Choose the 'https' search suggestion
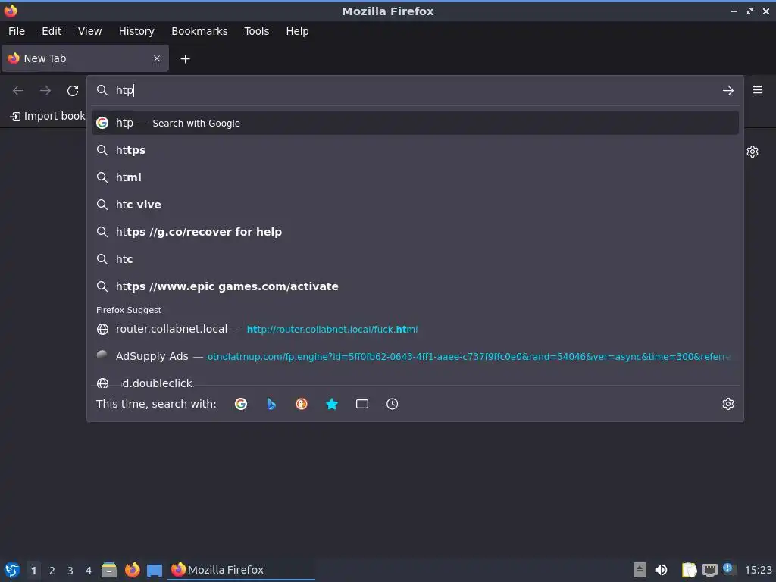The height and width of the screenshot is (582, 776). [x=415, y=150]
